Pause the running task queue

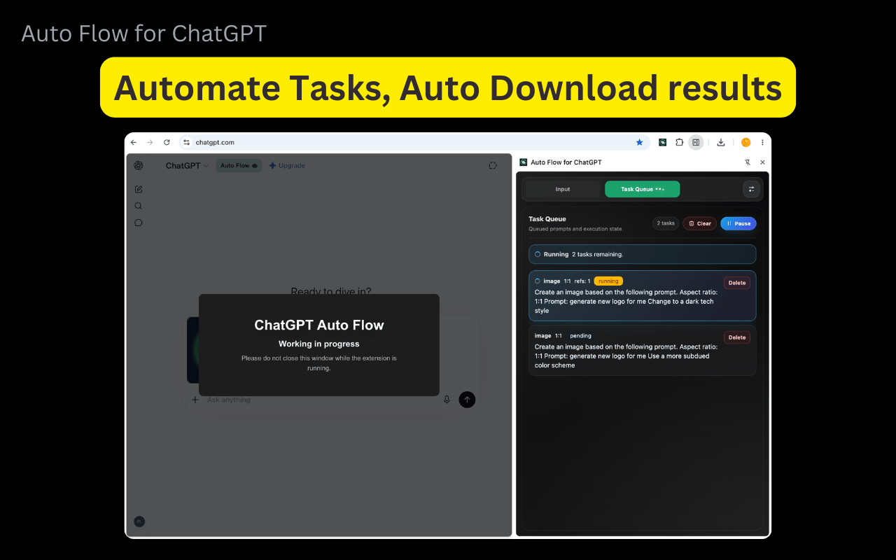[x=738, y=223]
